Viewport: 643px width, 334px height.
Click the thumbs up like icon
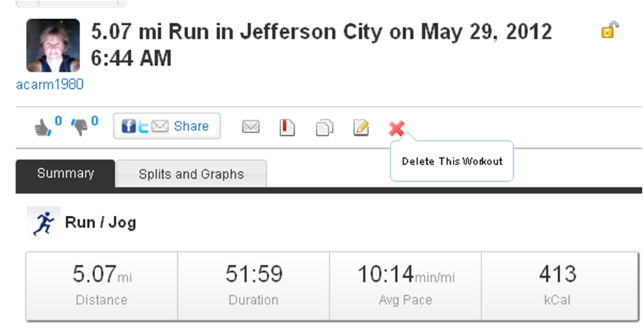[43, 127]
